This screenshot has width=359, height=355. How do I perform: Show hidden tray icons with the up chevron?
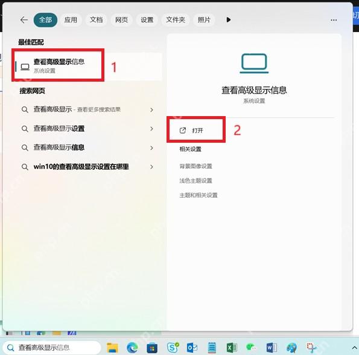coord(354,348)
